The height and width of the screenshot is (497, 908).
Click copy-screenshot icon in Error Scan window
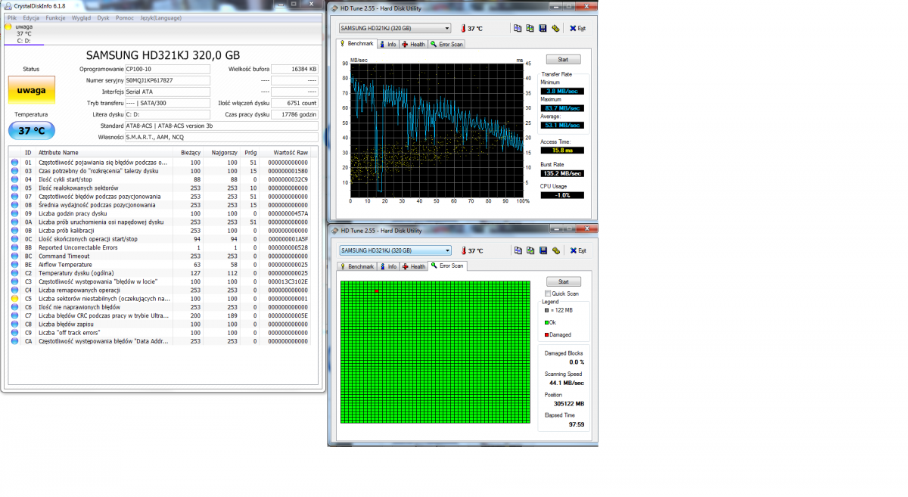[x=530, y=250]
